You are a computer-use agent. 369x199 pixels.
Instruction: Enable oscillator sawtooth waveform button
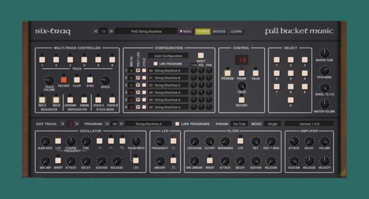[x=99, y=141]
